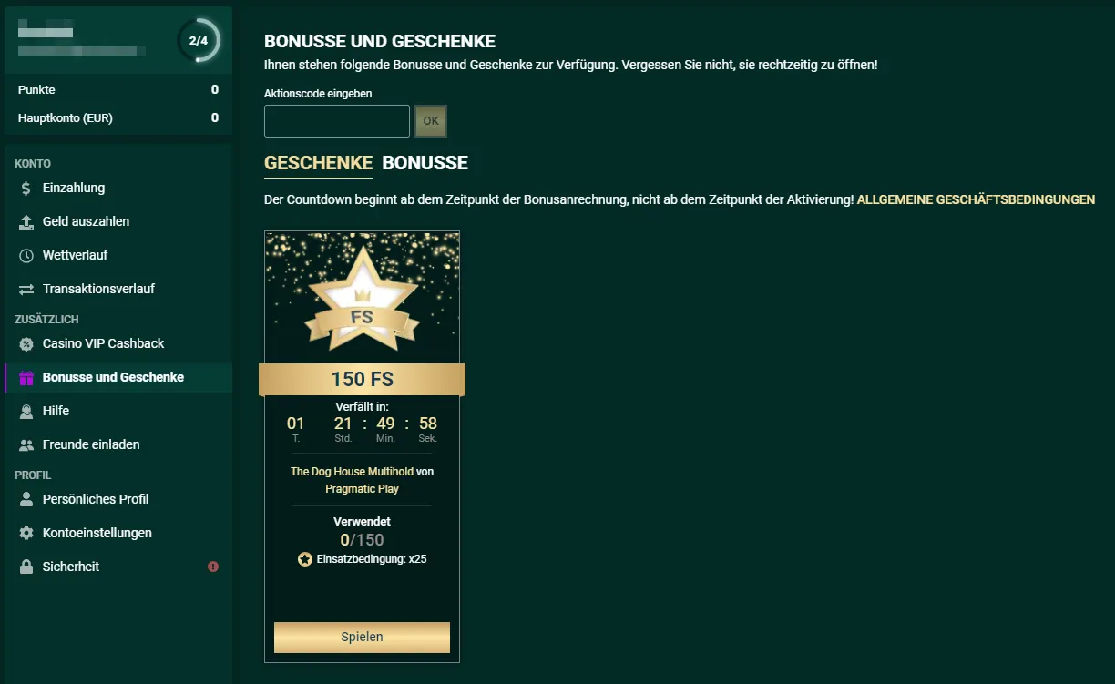The width and height of the screenshot is (1115, 684).
Task: Click the Casino VIP Cashback badge icon
Action: (26, 343)
